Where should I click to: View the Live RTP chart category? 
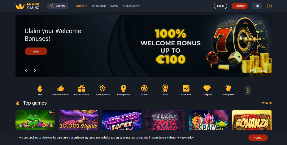(x=186, y=88)
